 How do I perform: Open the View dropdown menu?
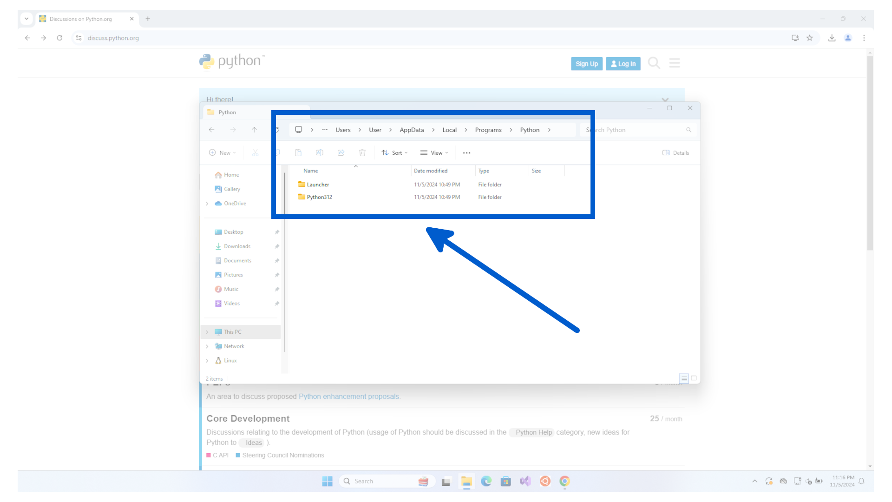(x=434, y=153)
